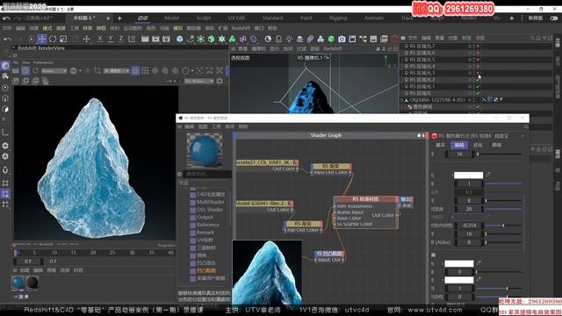
Task: Click the crop region icon in RenderView
Action: [x=97, y=70]
